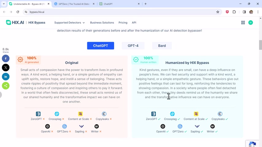Switch to GPTZero browser tab
Image resolution: width=262 pixels, height=147 pixels.
(x=74, y=4)
